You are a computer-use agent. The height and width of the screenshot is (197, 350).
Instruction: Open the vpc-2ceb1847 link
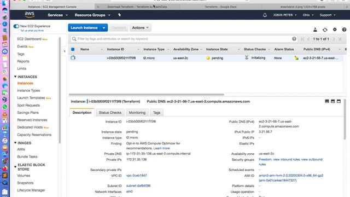[136, 176]
